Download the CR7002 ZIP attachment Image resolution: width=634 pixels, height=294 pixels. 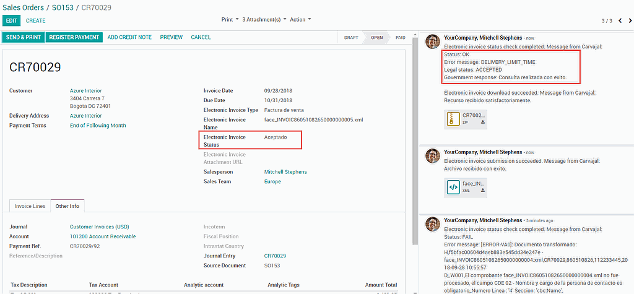coord(483,123)
